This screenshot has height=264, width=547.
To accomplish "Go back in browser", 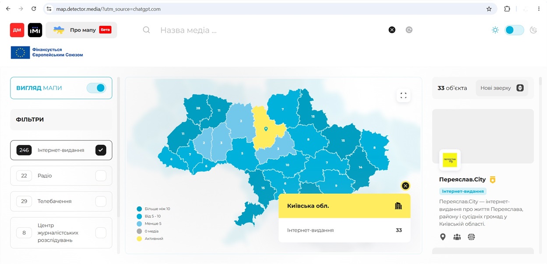I will click(x=8, y=9).
